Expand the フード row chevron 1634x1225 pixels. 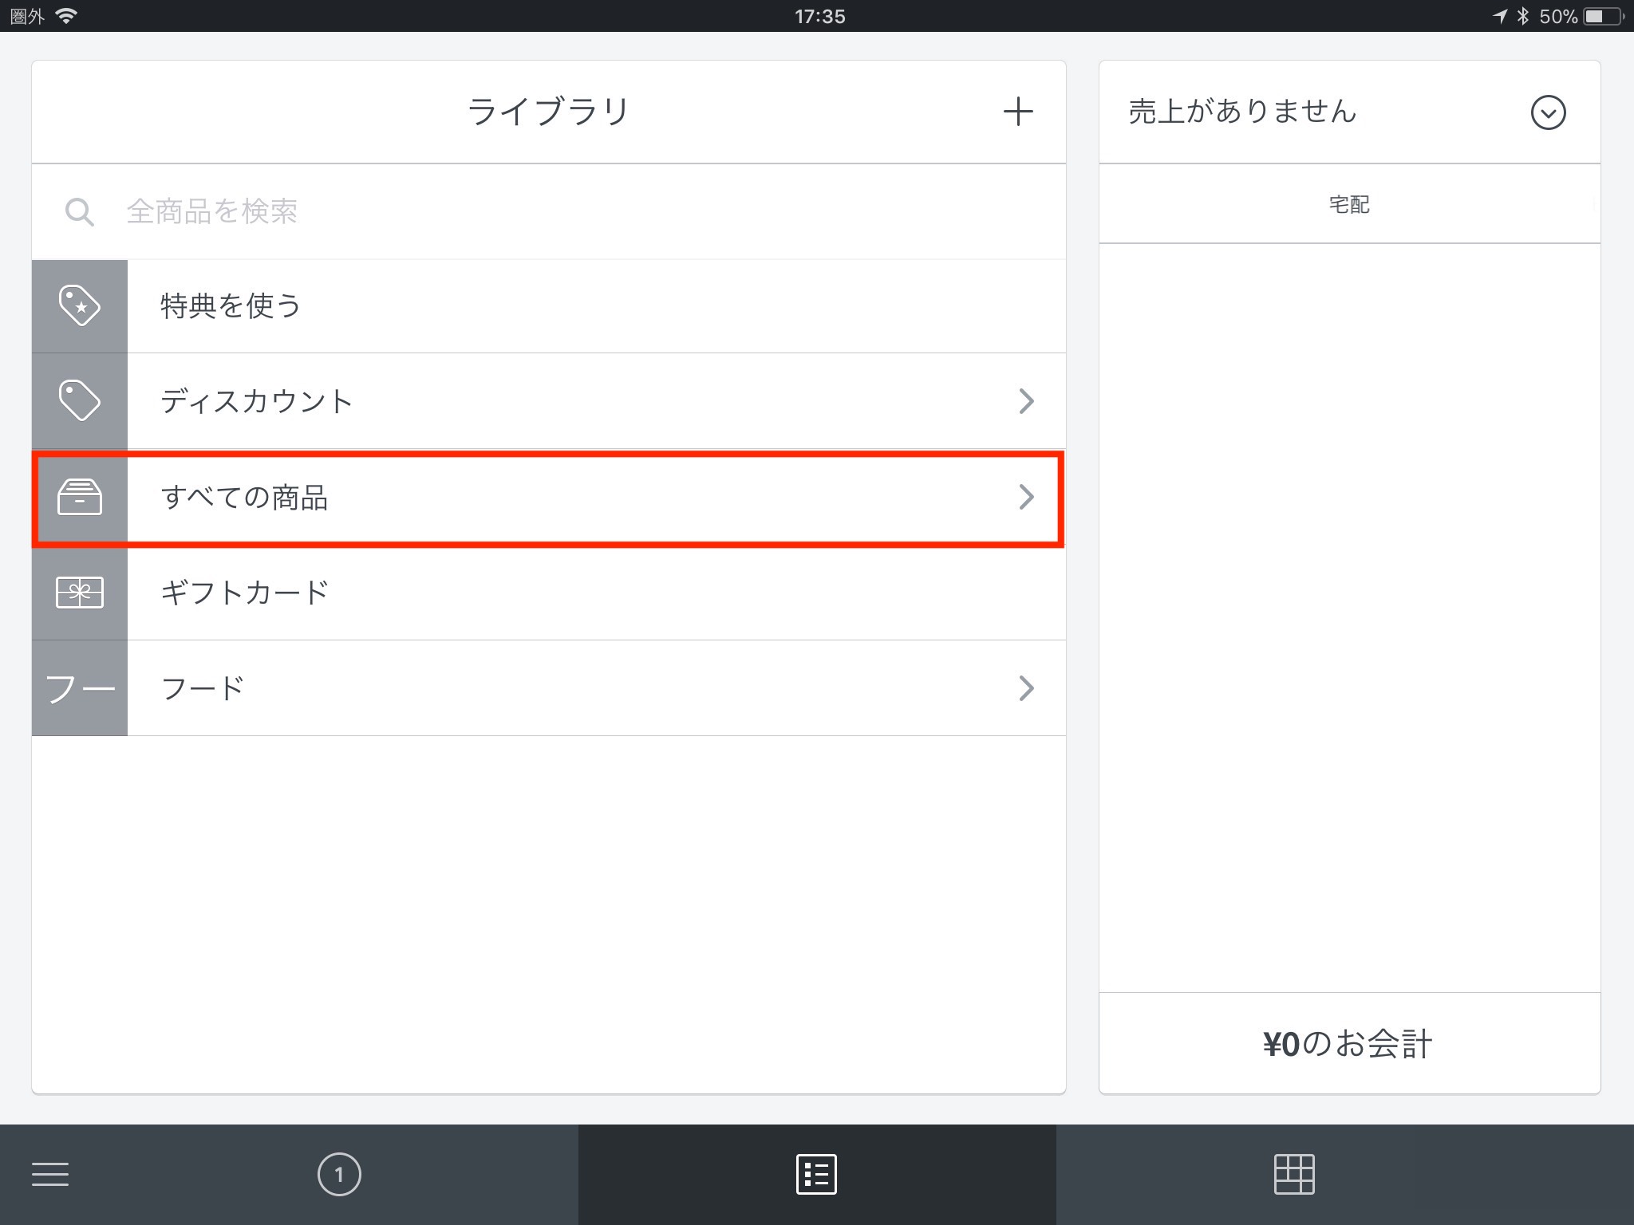(1026, 688)
